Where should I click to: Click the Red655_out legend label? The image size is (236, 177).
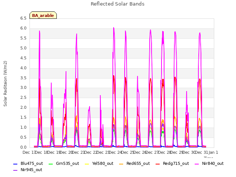138,163
